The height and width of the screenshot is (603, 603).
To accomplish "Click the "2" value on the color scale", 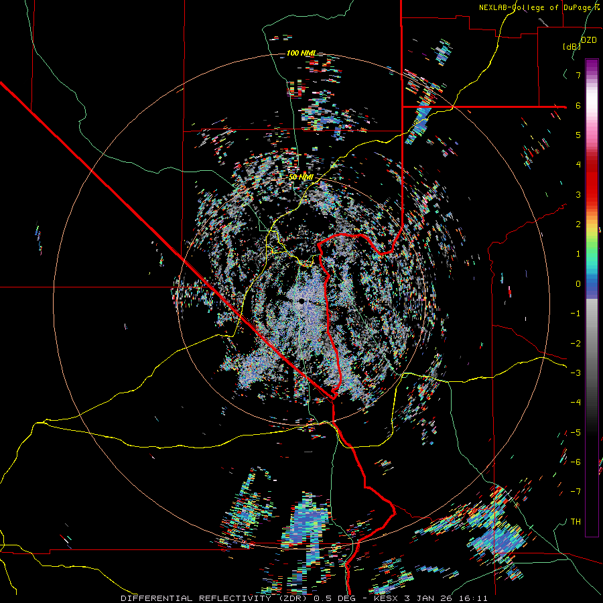I will (x=578, y=224).
